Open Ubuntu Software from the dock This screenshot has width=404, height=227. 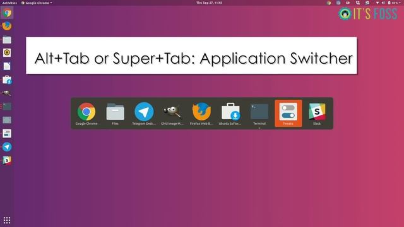click(7, 80)
